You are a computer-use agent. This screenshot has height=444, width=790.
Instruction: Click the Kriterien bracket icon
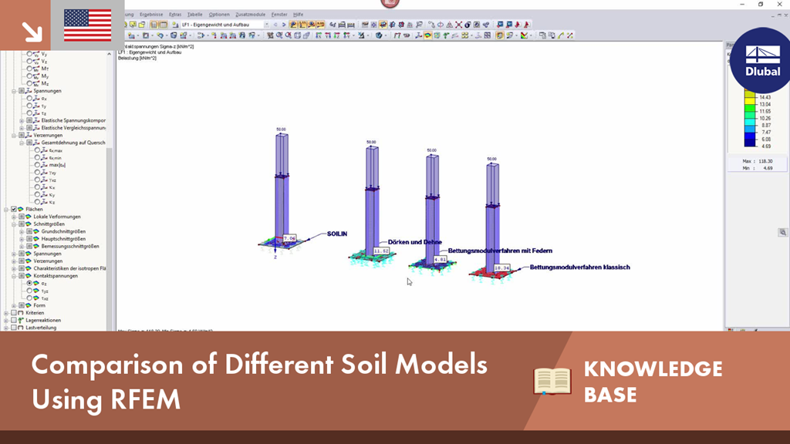click(x=21, y=313)
